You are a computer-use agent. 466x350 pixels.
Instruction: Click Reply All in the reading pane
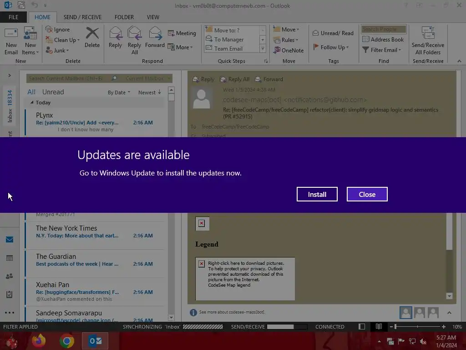click(x=234, y=79)
